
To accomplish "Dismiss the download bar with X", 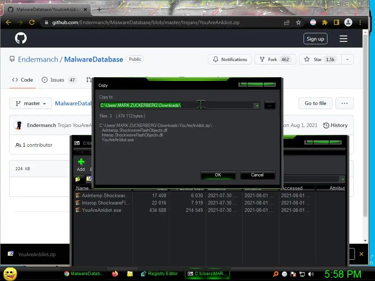I will click(361, 254).
